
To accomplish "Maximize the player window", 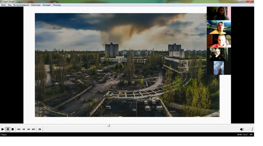I will coord(244,1).
